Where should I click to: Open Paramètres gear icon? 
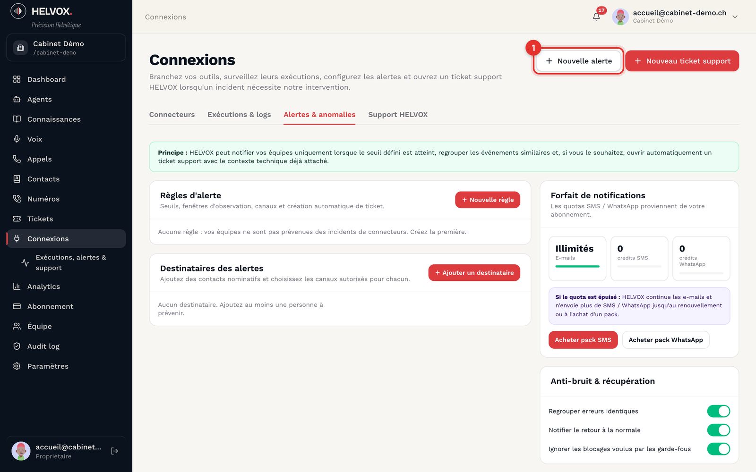(17, 366)
